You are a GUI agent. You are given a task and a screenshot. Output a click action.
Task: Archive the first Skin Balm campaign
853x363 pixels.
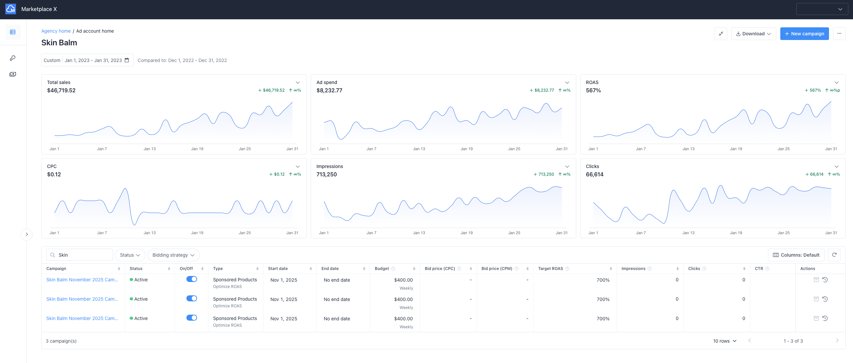[816, 279]
